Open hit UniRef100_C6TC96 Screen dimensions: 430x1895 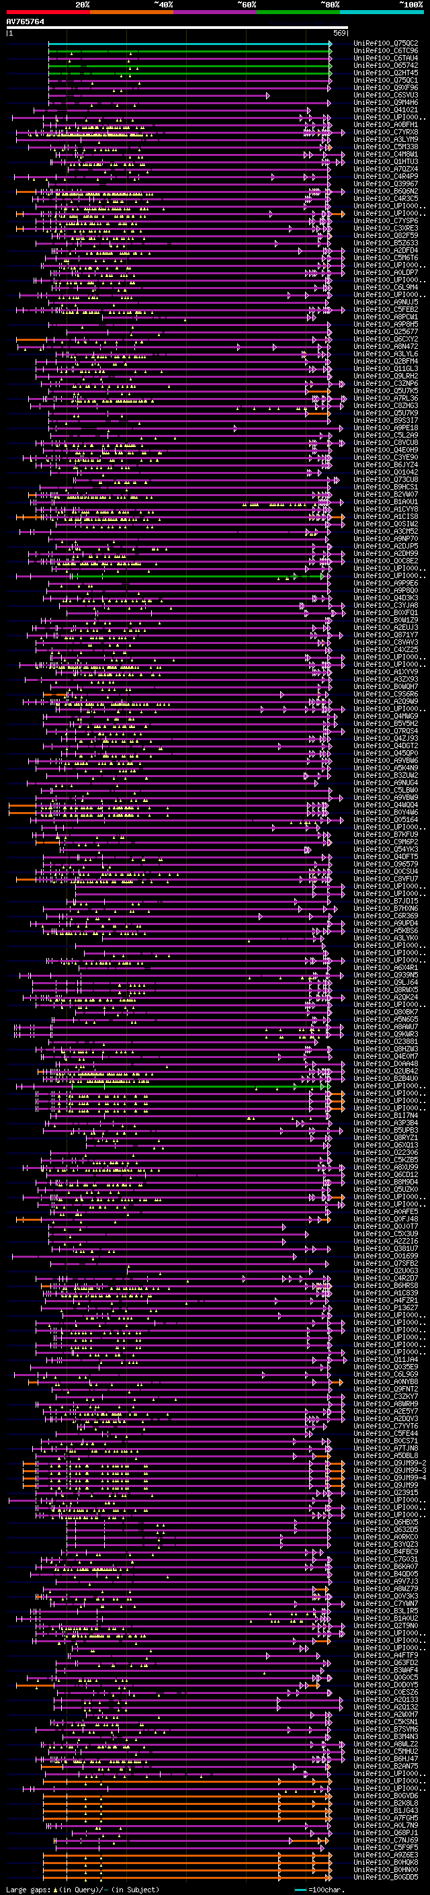click(386, 51)
